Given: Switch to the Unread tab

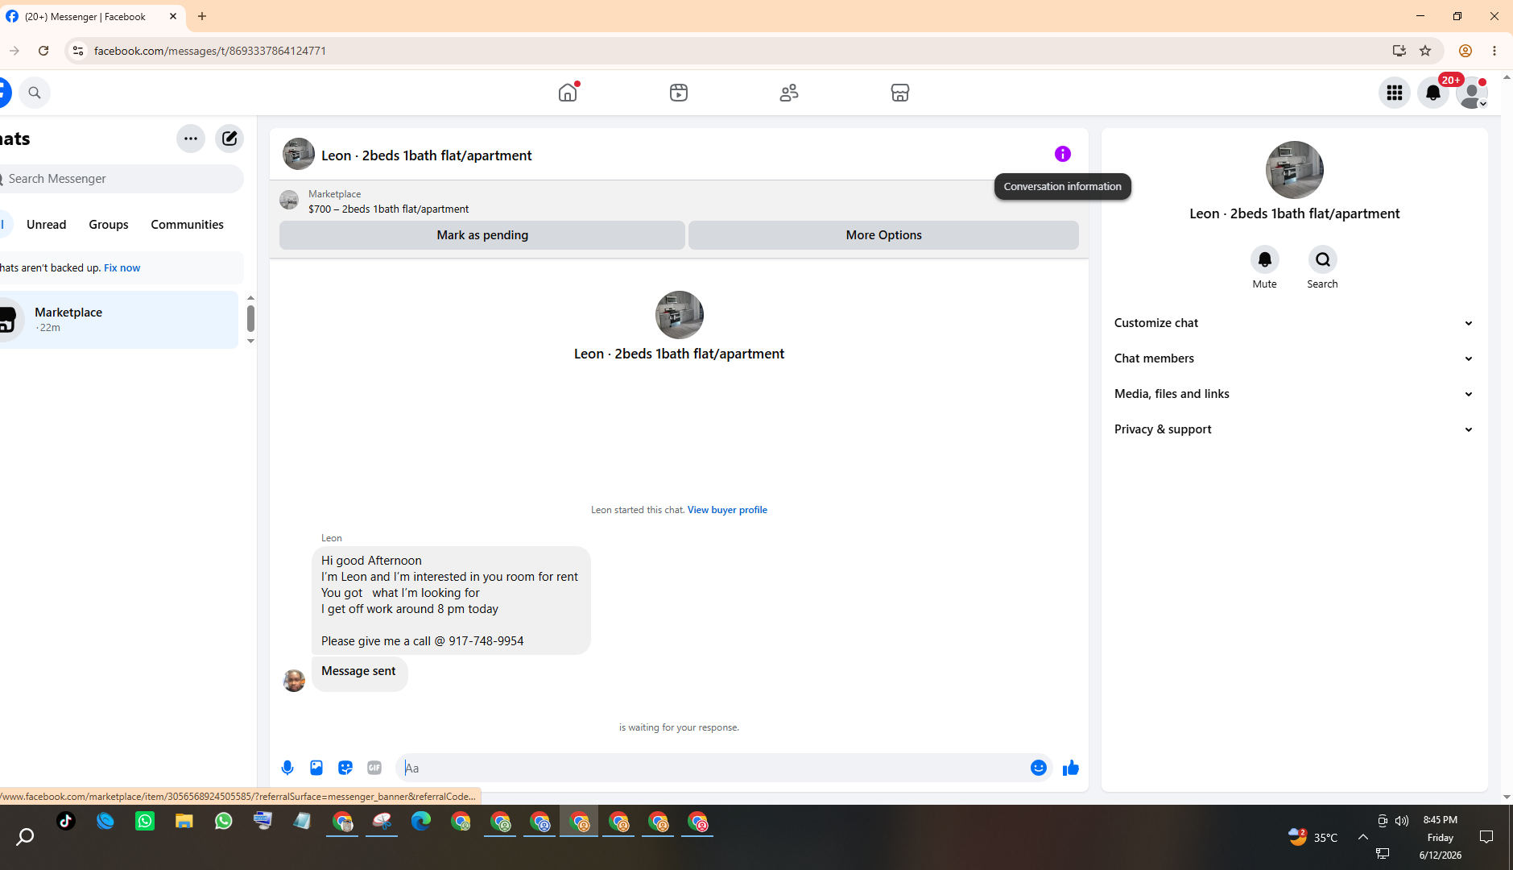Looking at the screenshot, I should [x=47, y=225].
